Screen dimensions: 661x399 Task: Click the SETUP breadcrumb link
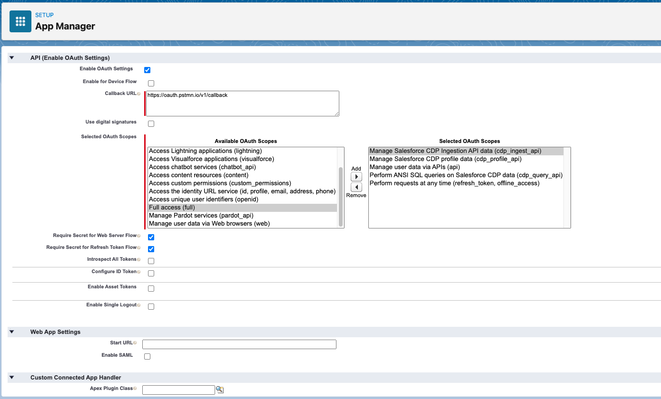pyautogui.click(x=44, y=15)
